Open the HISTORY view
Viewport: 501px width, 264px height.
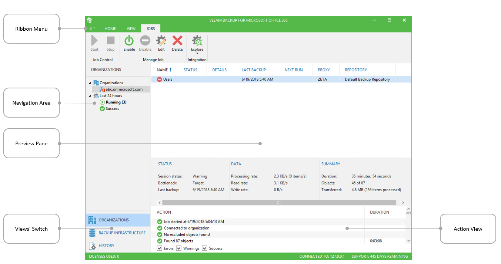[x=118, y=246]
